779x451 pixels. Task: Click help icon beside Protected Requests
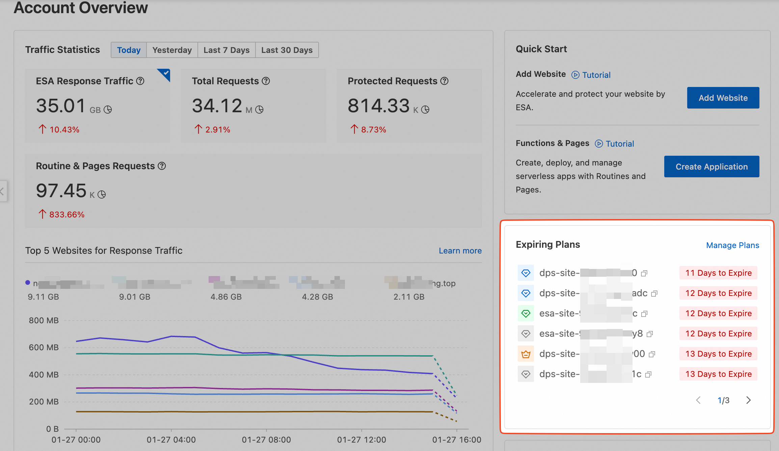[x=445, y=81]
